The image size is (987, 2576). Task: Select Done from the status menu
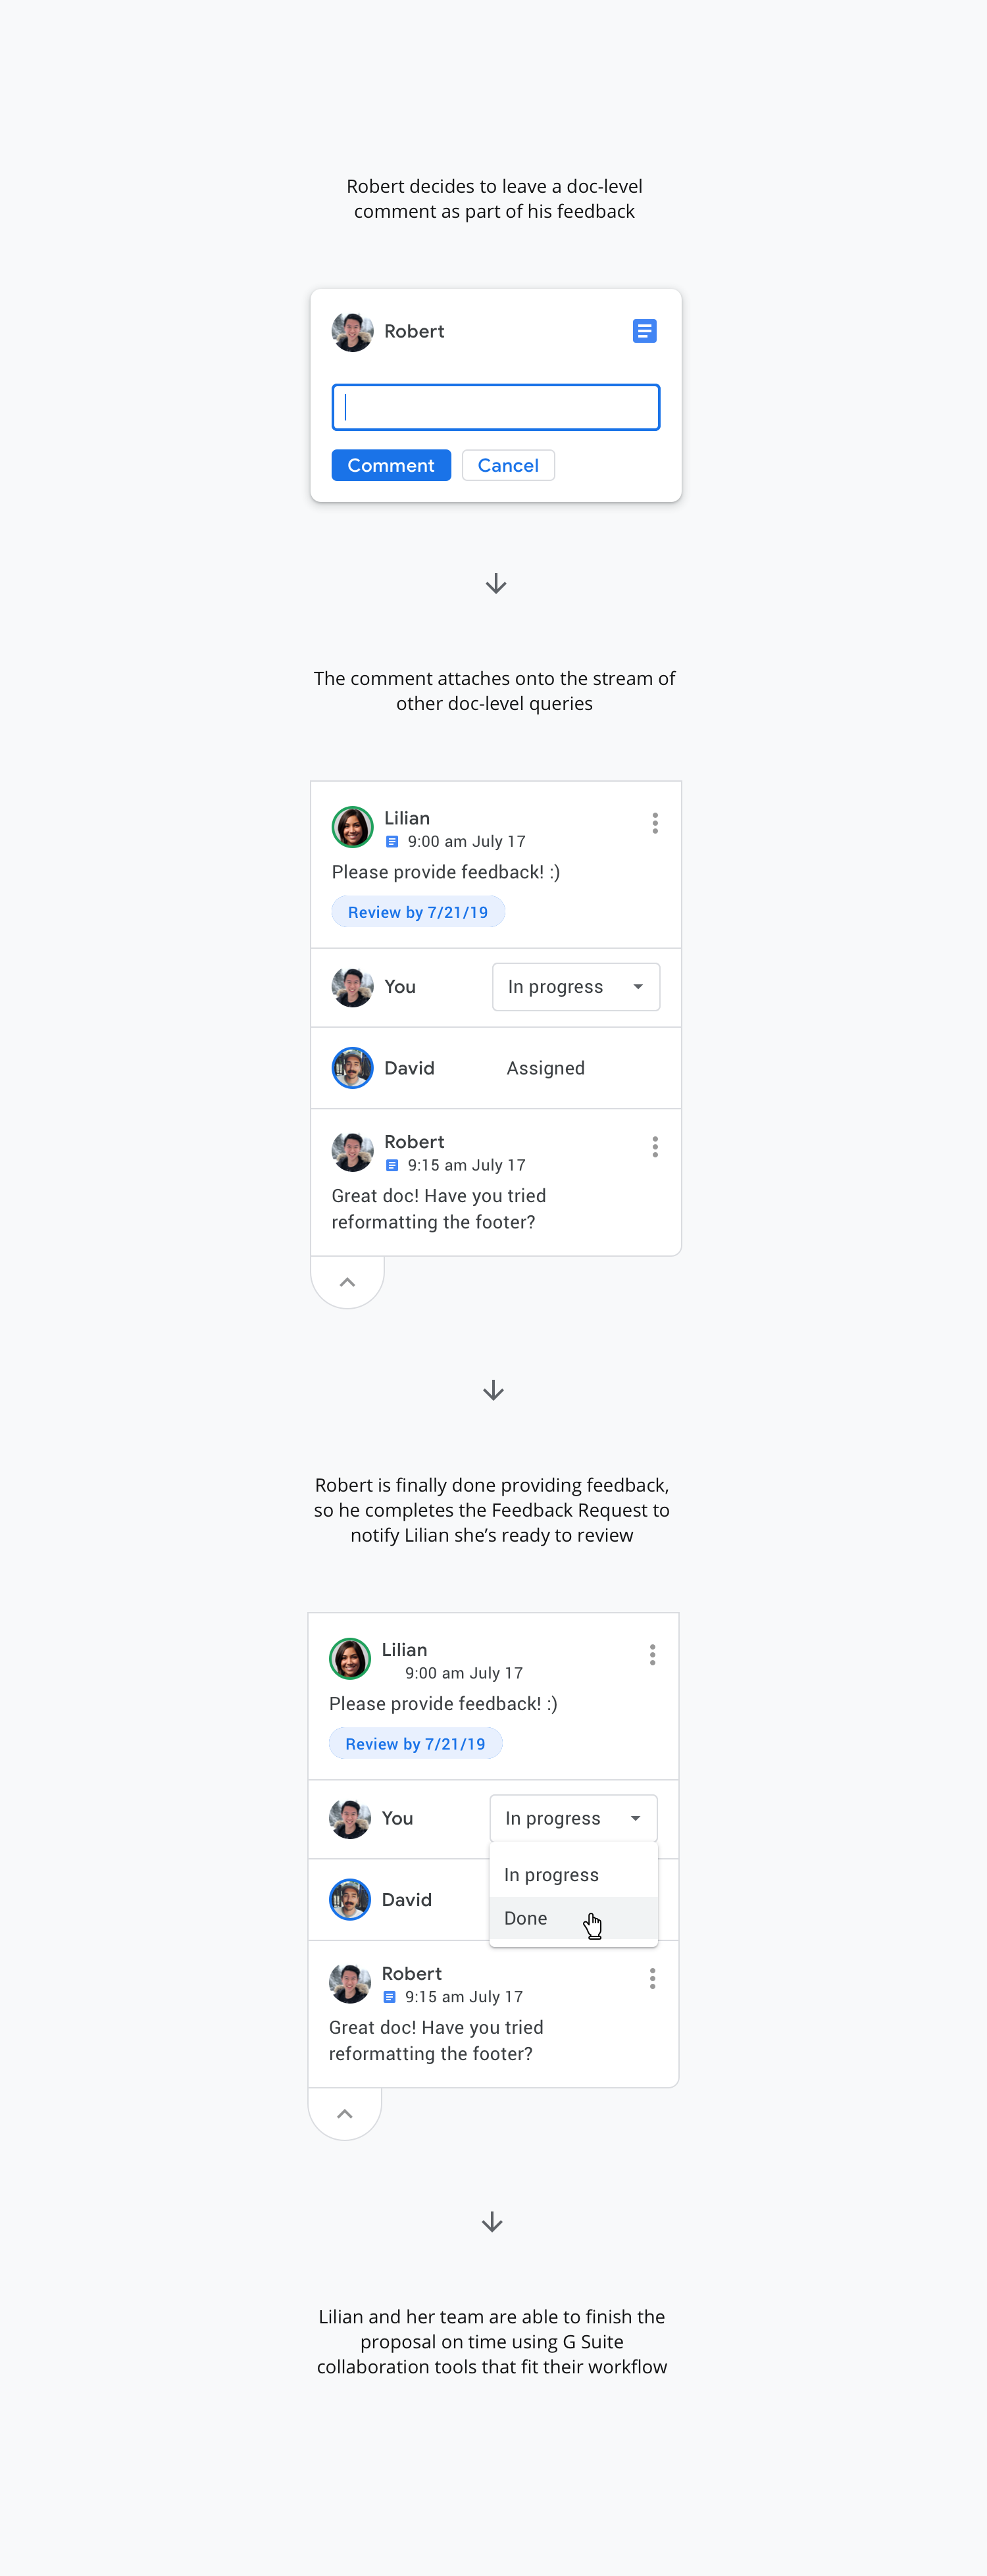[x=526, y=1918]
